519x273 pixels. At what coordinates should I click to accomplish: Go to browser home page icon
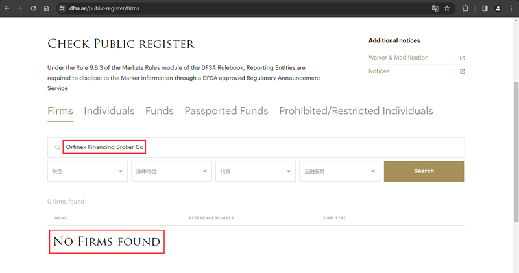(46, 8)
